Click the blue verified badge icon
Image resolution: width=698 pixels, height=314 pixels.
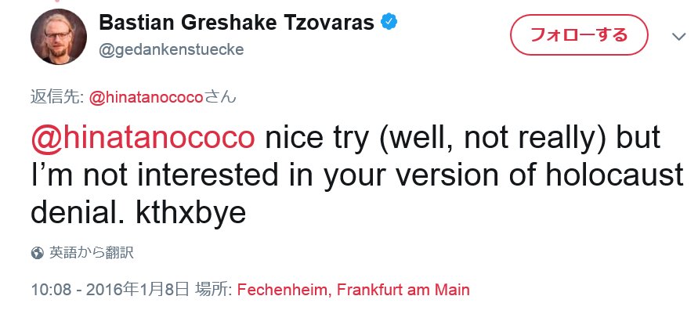(x=389, y=22)
